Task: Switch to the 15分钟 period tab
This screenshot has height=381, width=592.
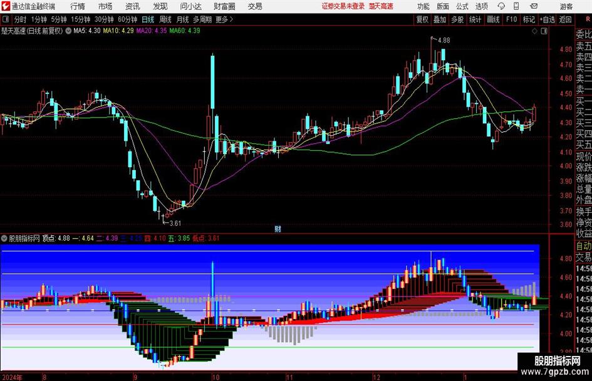Action: 81,19
